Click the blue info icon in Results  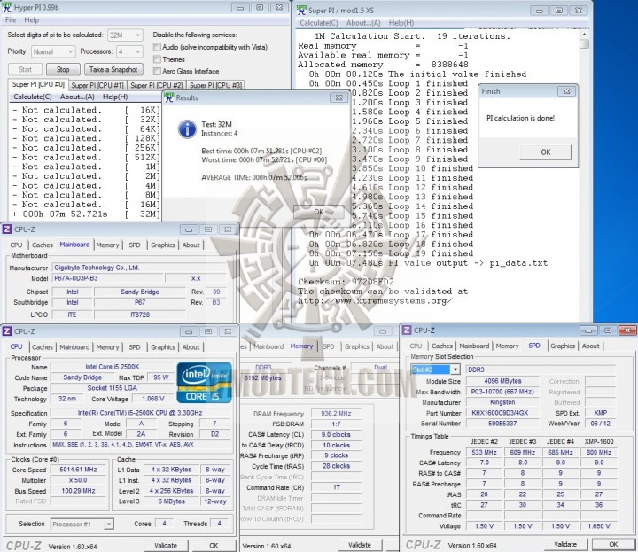click(x=187, y=129)
